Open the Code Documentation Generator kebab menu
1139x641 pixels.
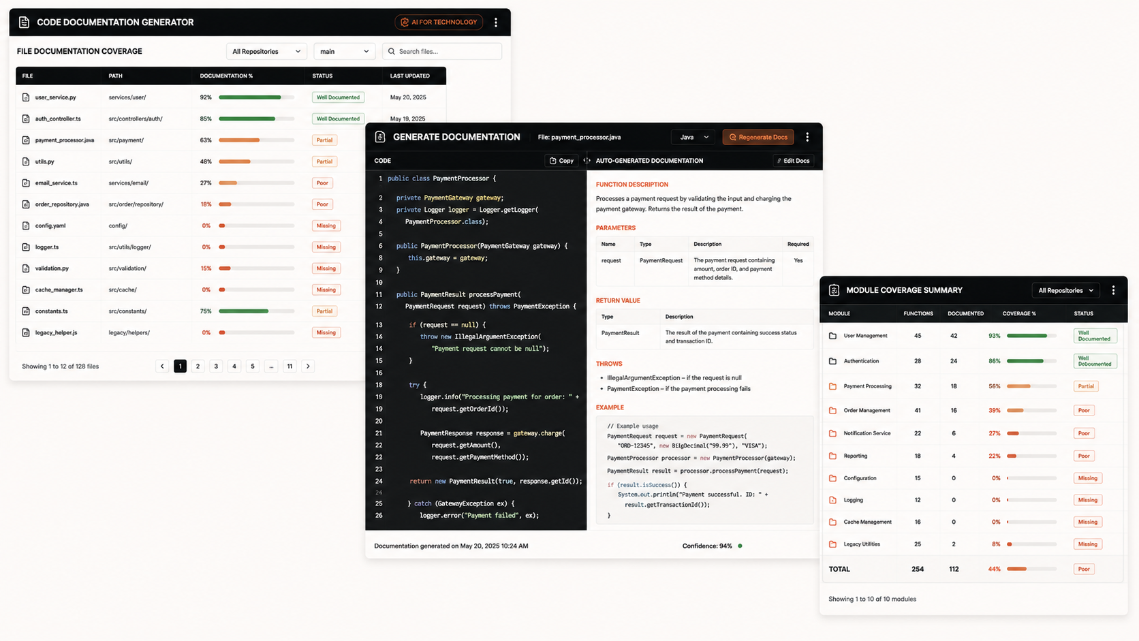(x=496, y=22)
